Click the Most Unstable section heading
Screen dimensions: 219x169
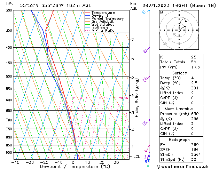pos(179,109)
